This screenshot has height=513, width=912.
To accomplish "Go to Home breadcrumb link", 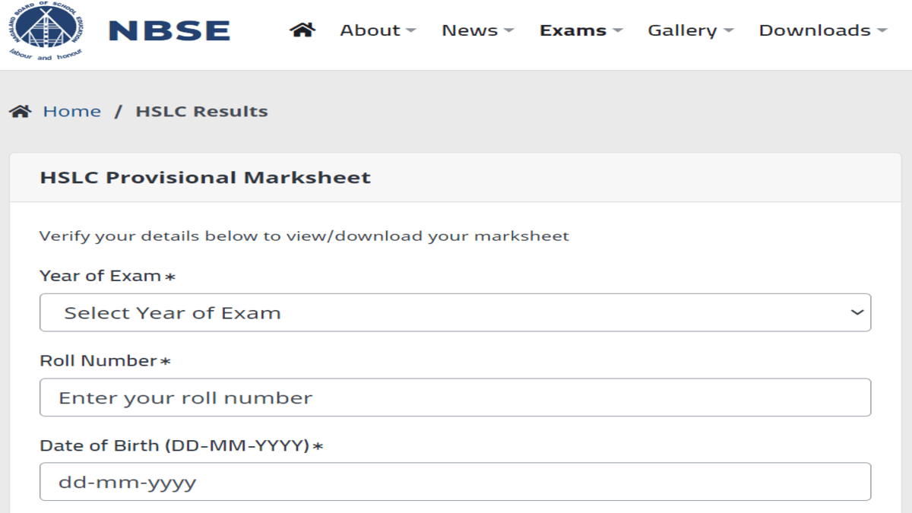I will point(71,112).
